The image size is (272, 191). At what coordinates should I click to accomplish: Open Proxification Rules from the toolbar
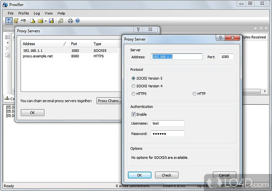(16, 21)
